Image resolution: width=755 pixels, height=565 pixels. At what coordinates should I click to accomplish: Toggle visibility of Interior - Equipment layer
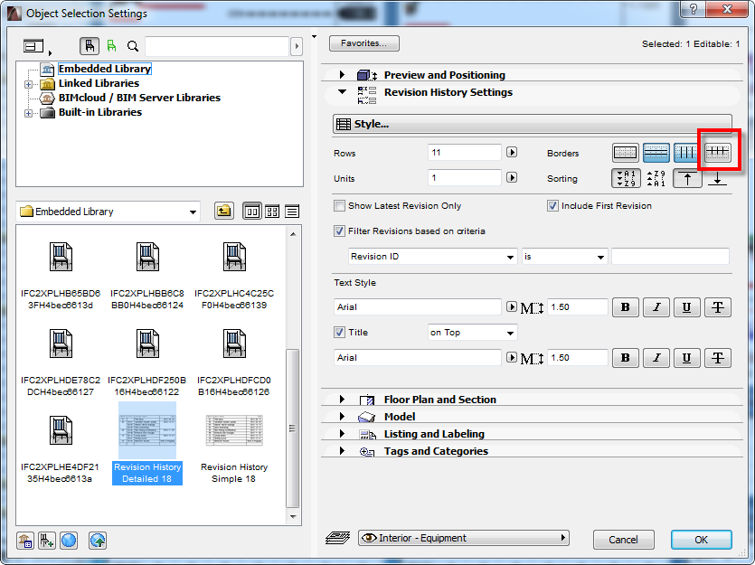pos(371,539)
